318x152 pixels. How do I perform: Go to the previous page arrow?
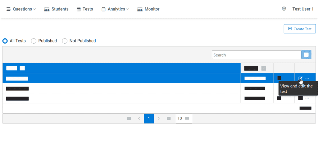[139, 119]
